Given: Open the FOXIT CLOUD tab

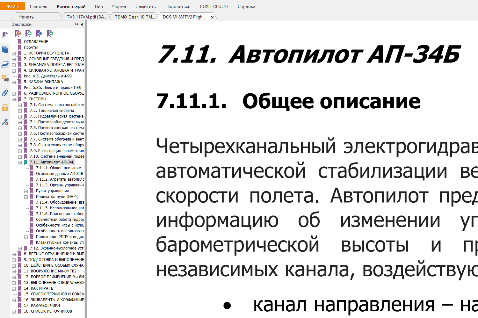Looking at the screenshot, I should tap(214, 6).
